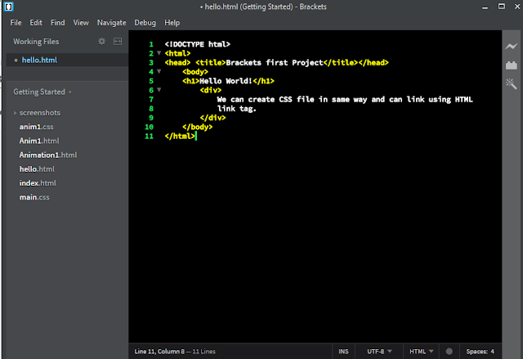Open hello.html in the project tree
523x359 pixels.
pyautogui.click(x=37, y=169)
